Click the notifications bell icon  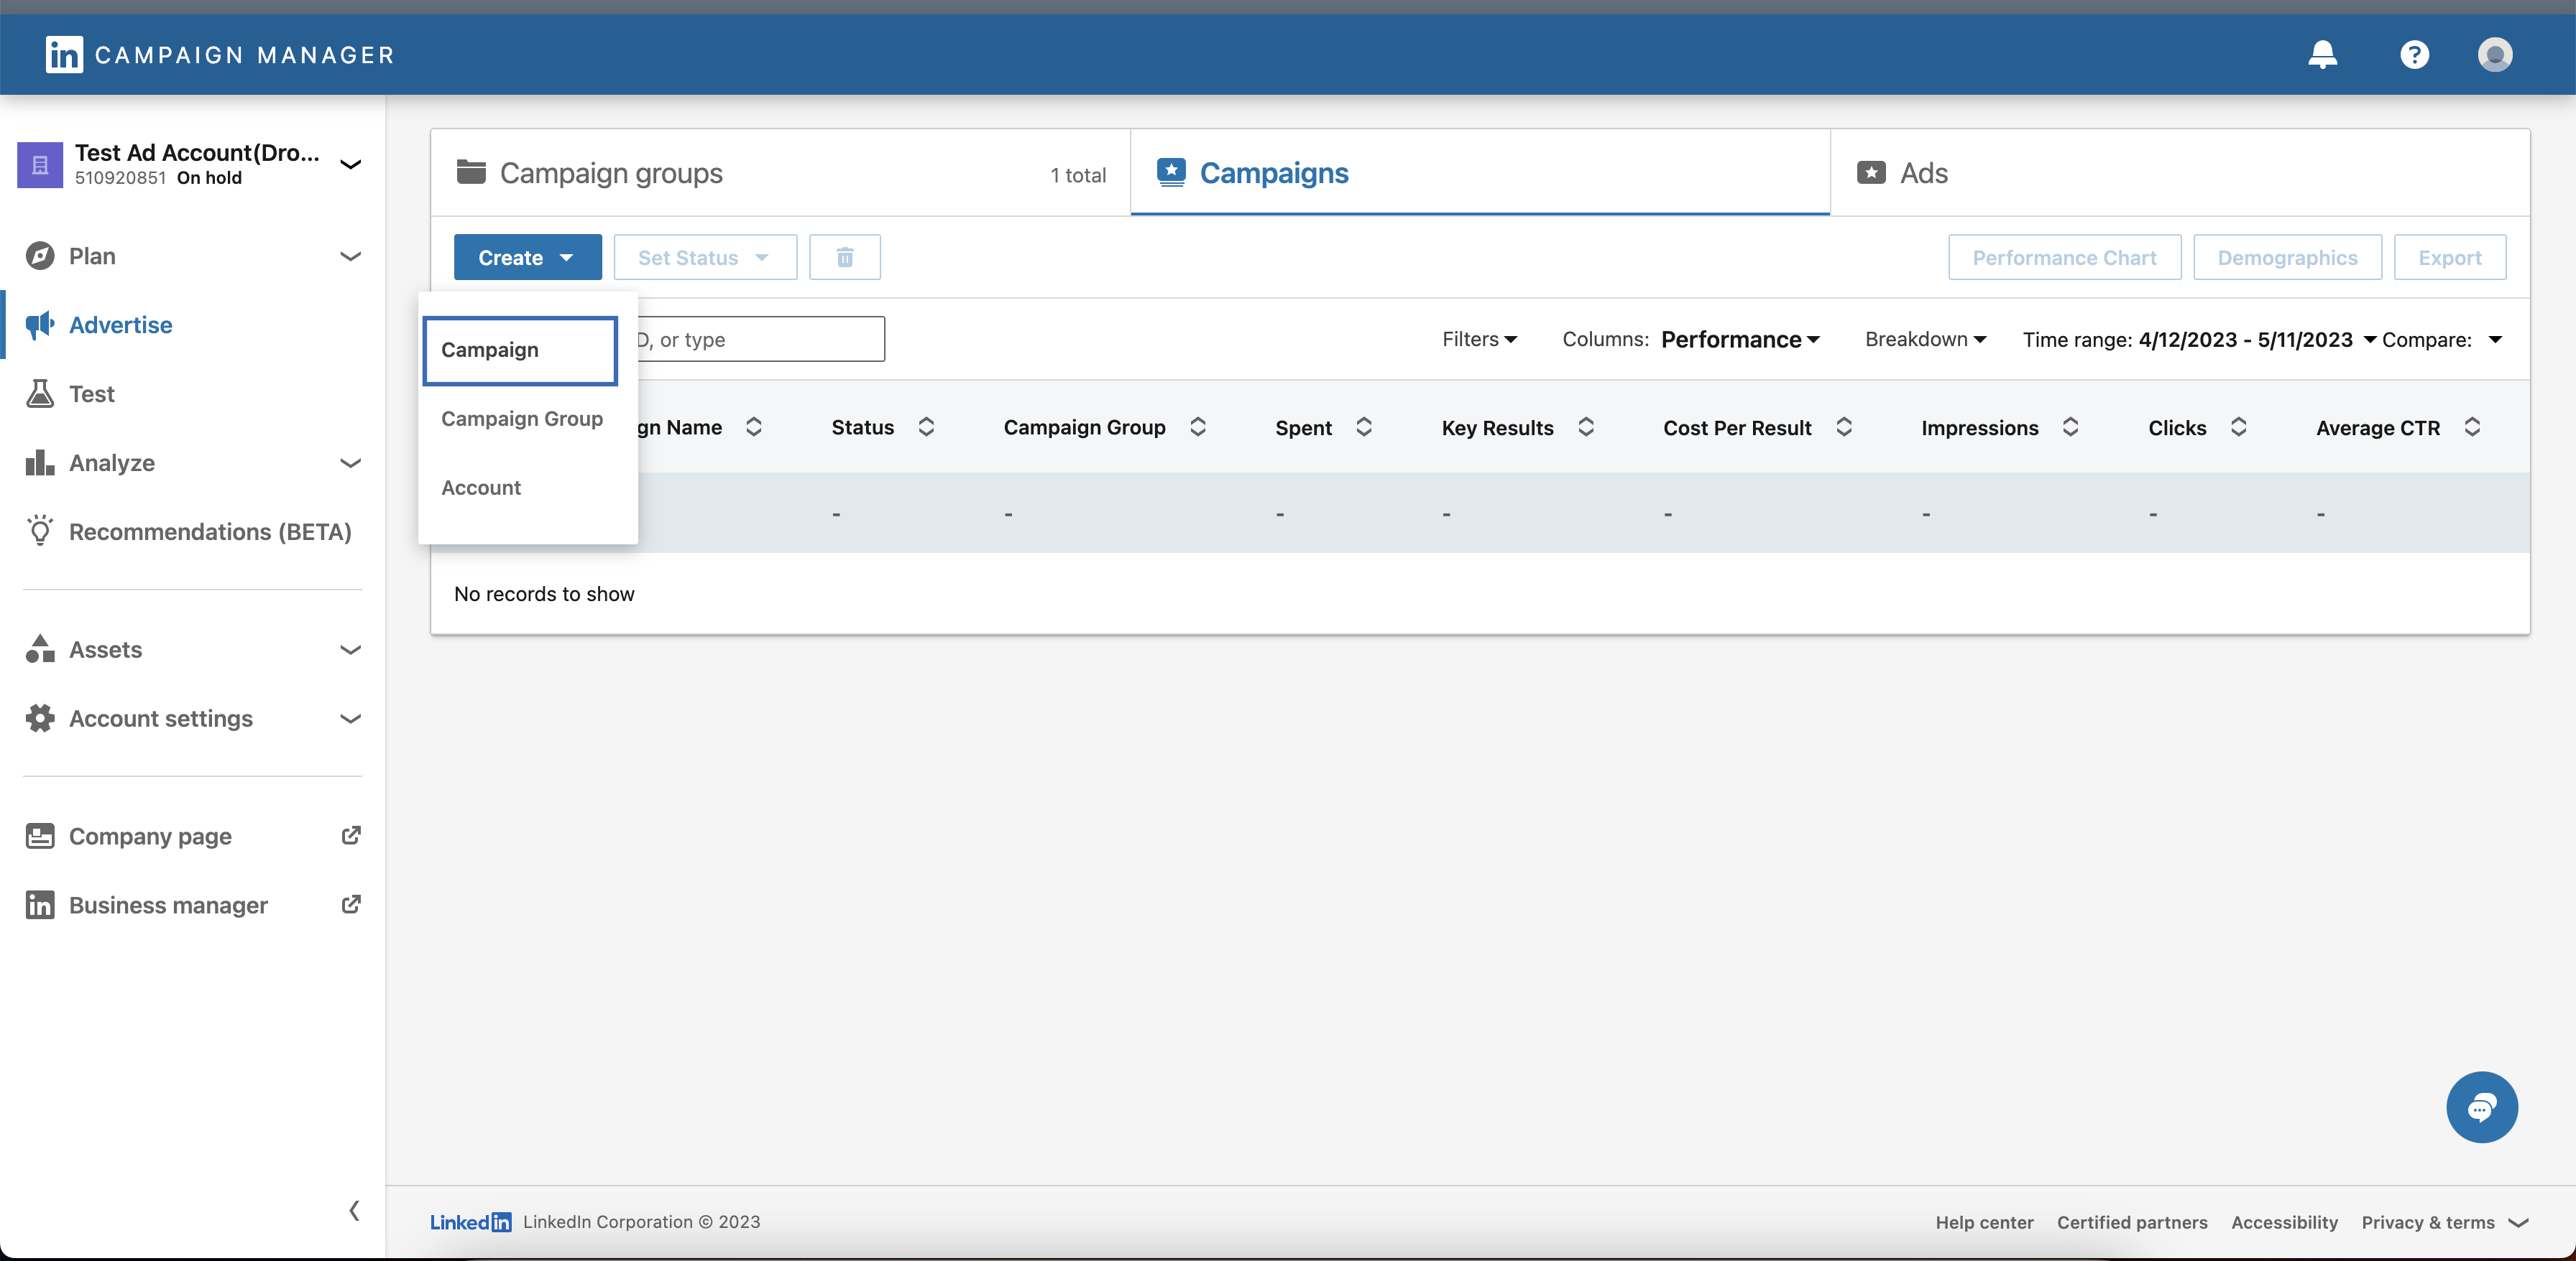point(2322,54)
